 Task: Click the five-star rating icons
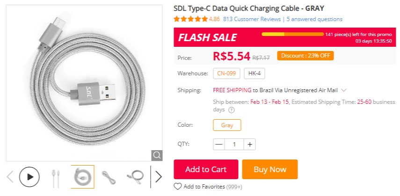(190, 19)
